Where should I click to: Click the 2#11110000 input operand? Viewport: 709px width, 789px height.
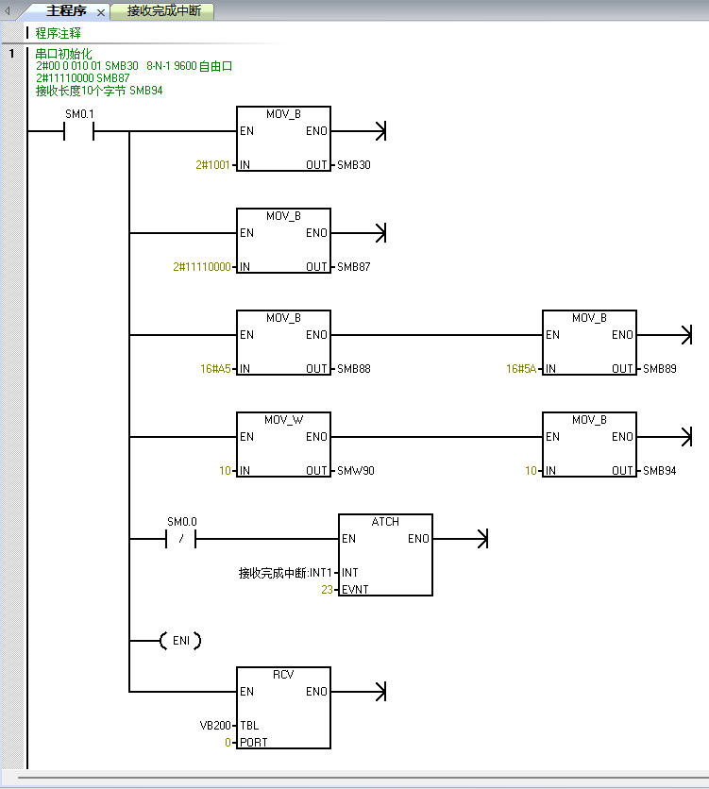[202, 267]
